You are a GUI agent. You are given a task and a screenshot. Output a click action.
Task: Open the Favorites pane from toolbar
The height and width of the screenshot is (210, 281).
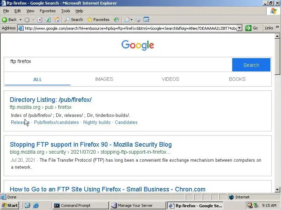tap(98, 20)
